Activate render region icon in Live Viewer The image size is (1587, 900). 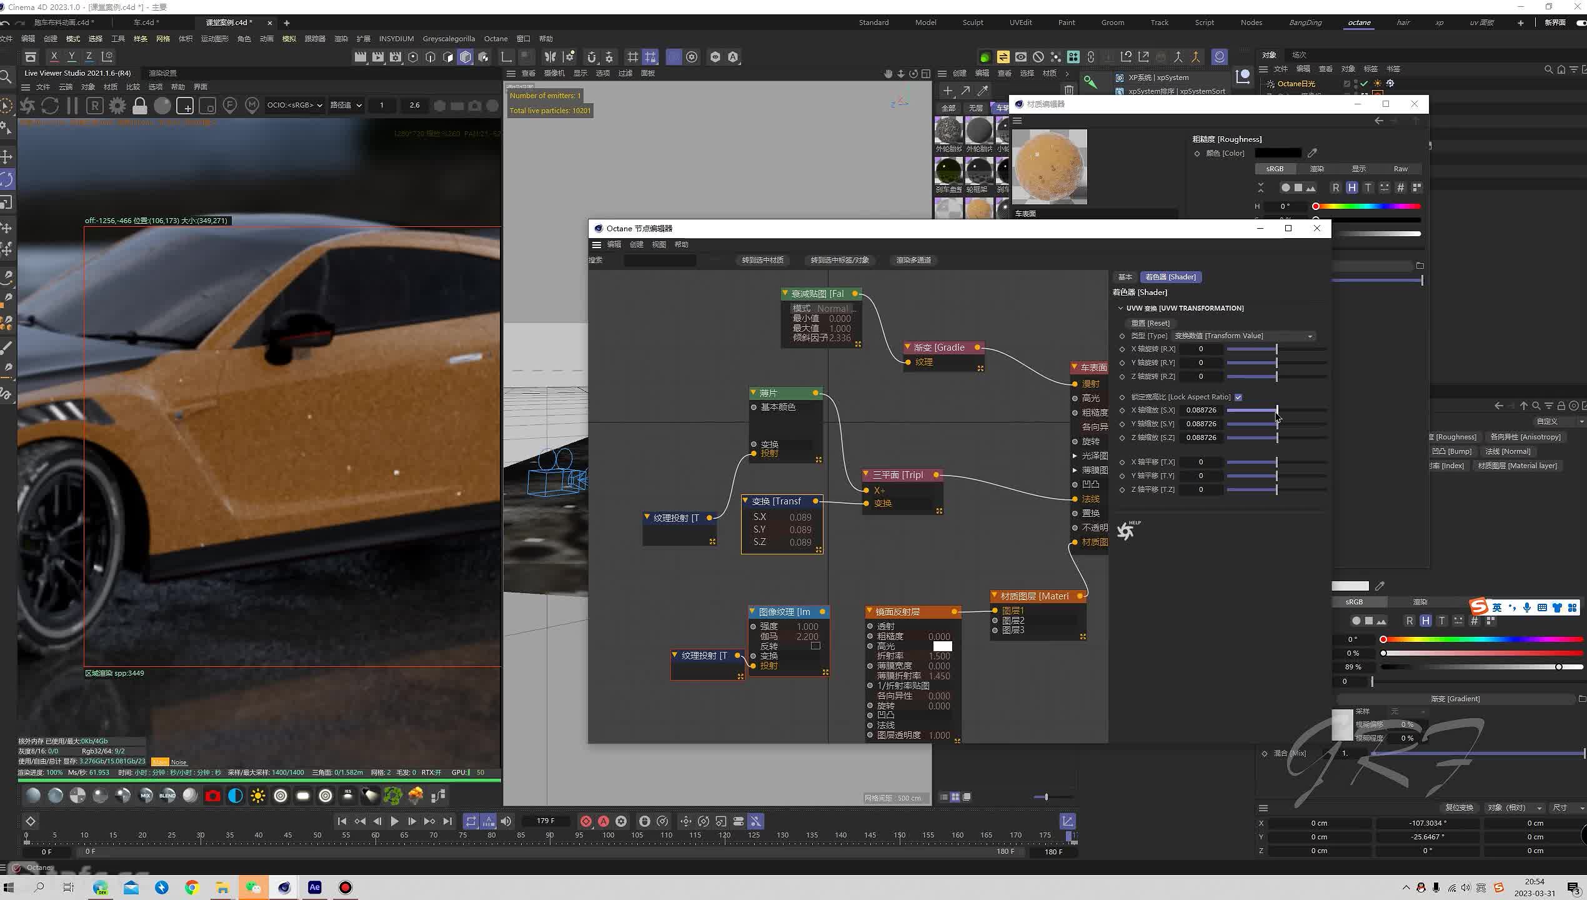coord(185,106)
